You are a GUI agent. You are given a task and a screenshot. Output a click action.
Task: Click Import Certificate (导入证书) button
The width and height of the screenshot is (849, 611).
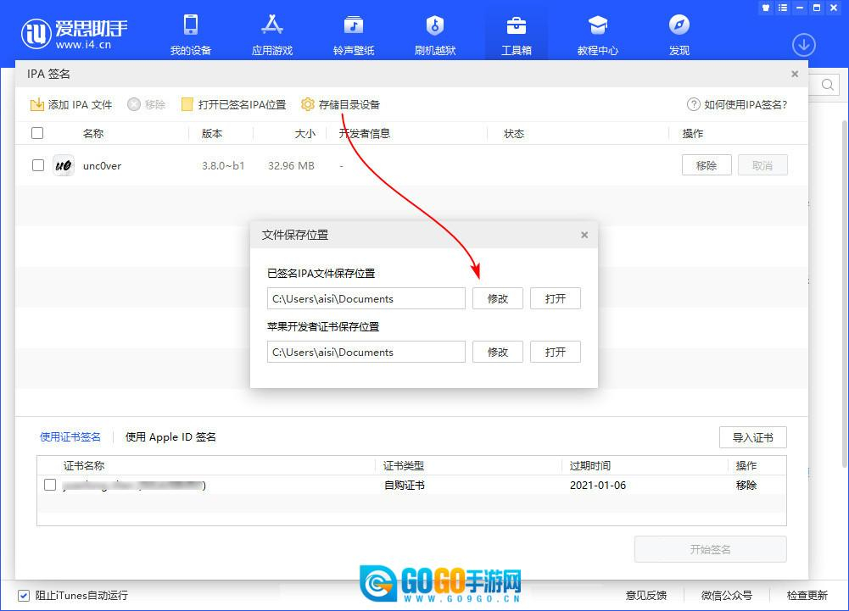click(752, 437)
